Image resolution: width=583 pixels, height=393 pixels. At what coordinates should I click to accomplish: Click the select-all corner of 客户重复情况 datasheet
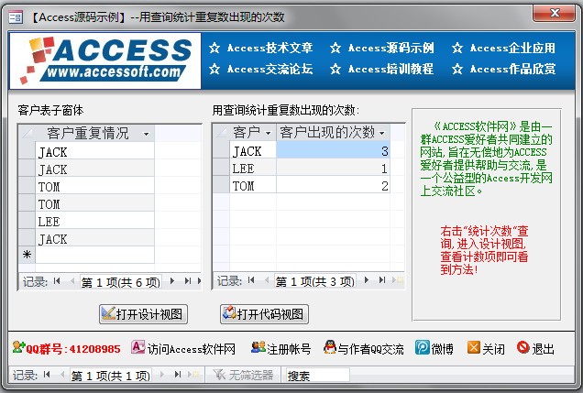tap(27, 134)
